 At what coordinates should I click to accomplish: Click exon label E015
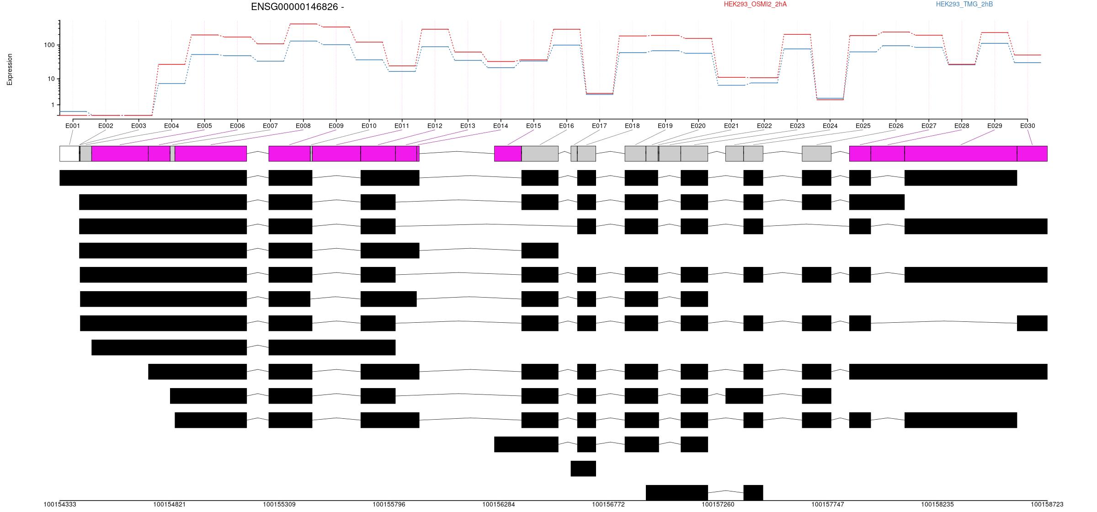tap(533, 126)
